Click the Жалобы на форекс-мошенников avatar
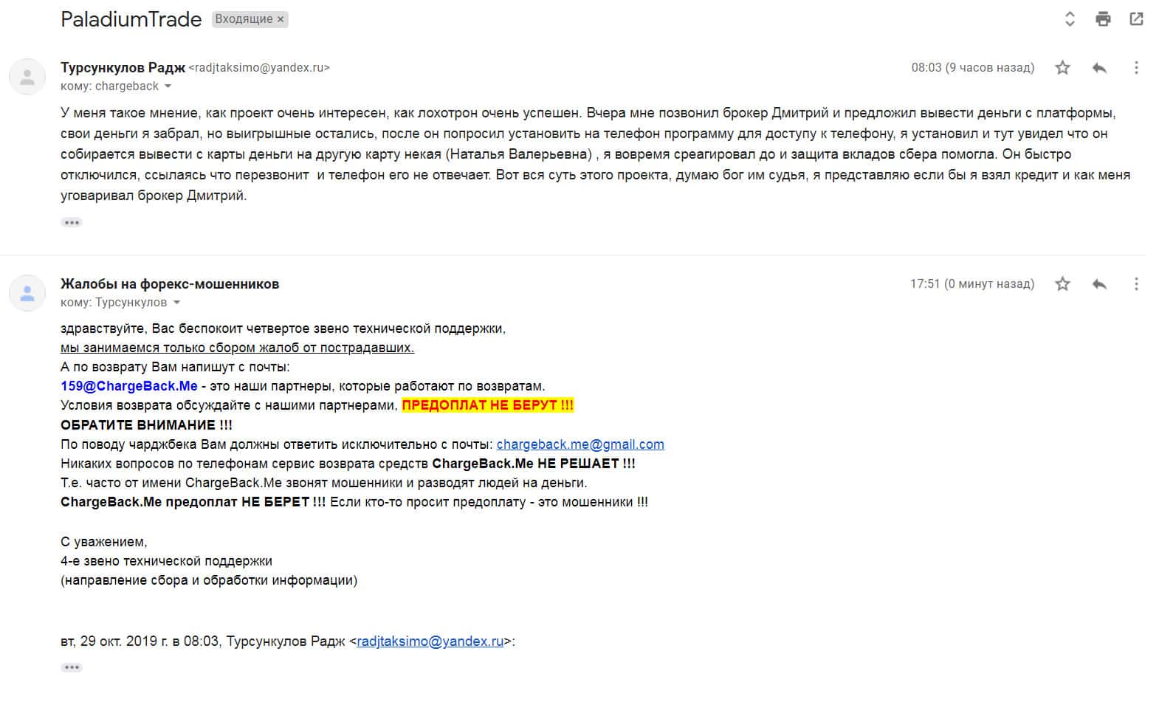The height and width of the screenshot is (702, 1159). 27,293
